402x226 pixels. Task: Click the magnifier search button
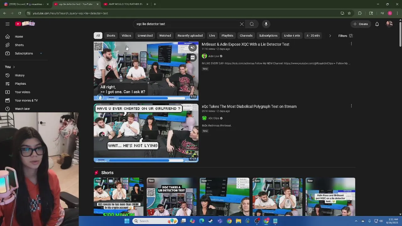point(252,24)
